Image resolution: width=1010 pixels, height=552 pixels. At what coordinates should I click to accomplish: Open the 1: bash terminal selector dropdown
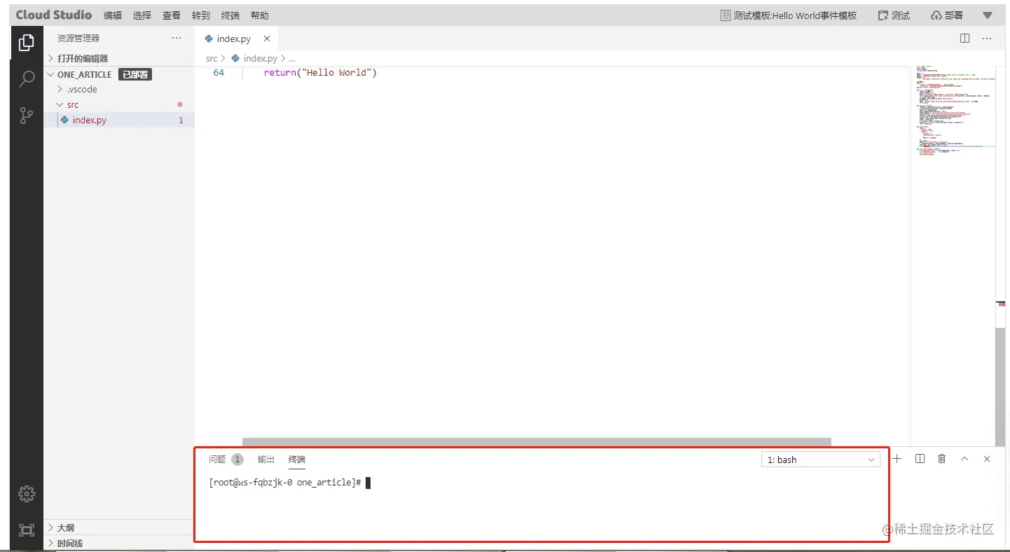[820, 460]
